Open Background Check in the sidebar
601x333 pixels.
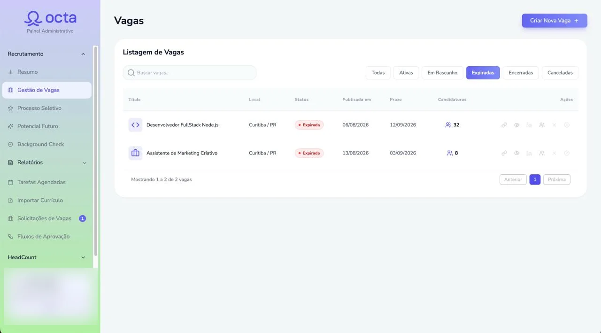click(x=47, y=144)
